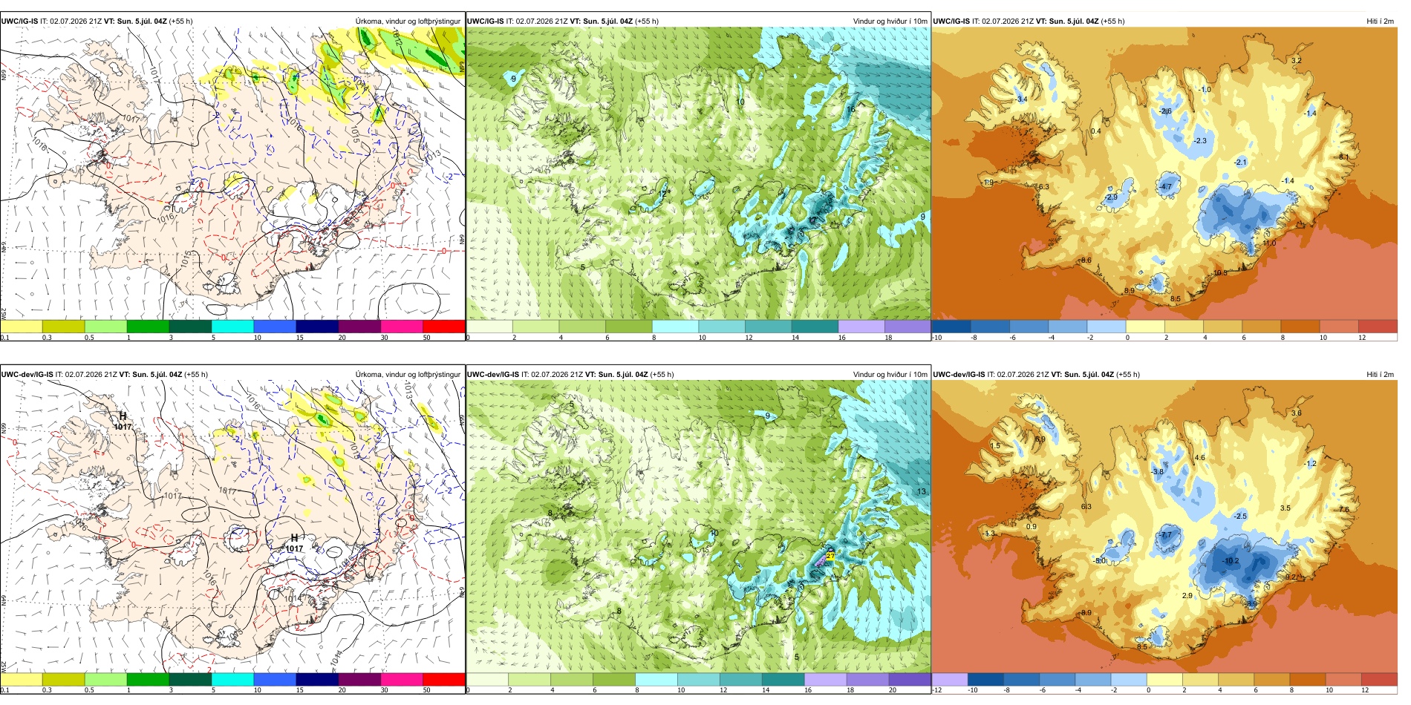
Task: Click the teal 14 swatch in the UWC/IG-IS wind legend
Action: [x=815, y=327]
